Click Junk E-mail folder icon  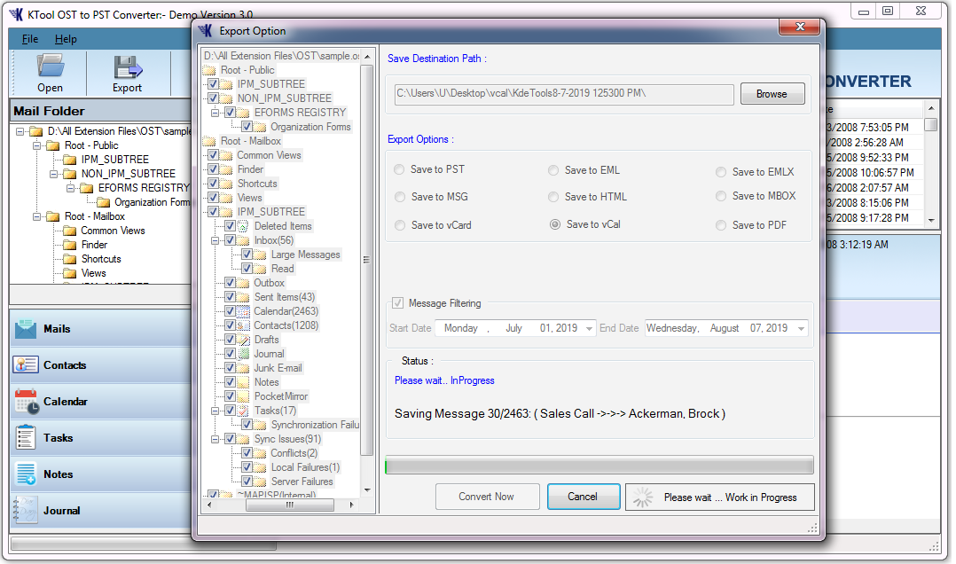pyautogui.click(x=243, y=368)
